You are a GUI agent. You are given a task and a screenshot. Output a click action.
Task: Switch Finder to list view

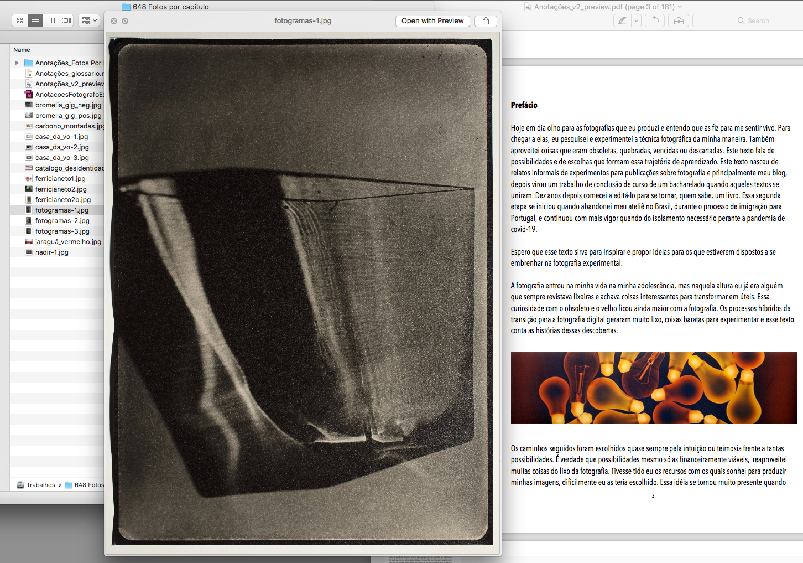[35, 20]
